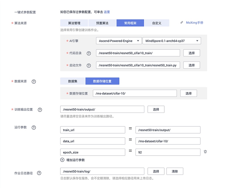Click the question mark icon beside 运行参数
The width and height of the screenshot is (240, 188).
[x=34, y=127]
